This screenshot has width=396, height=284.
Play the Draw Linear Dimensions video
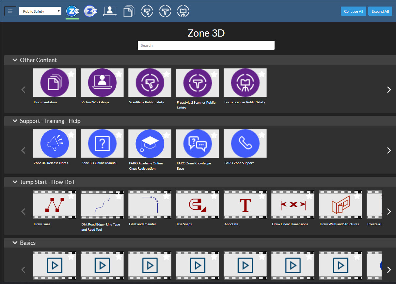pyautogui.click(x=293, y=205)
